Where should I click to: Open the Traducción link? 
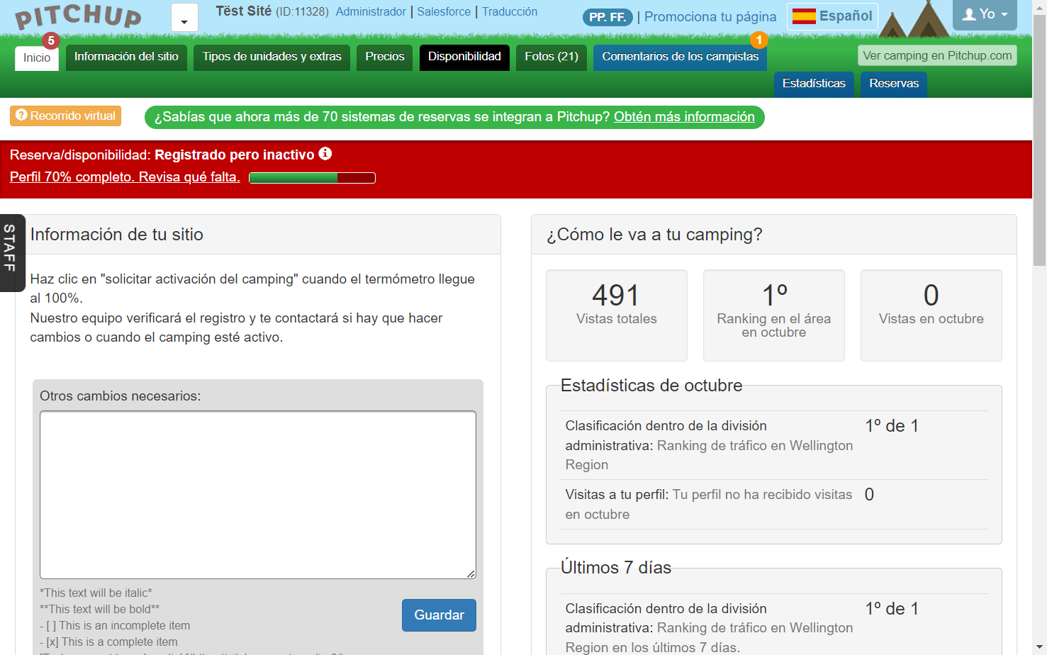[x=510, y=11]
